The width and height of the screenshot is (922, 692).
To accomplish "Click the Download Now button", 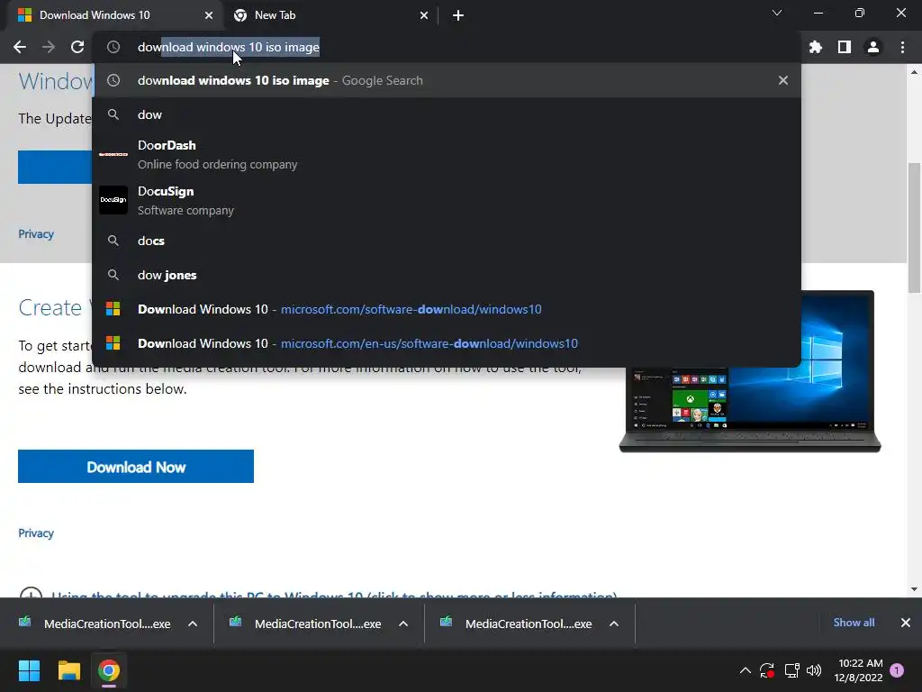I will (136, 467).
